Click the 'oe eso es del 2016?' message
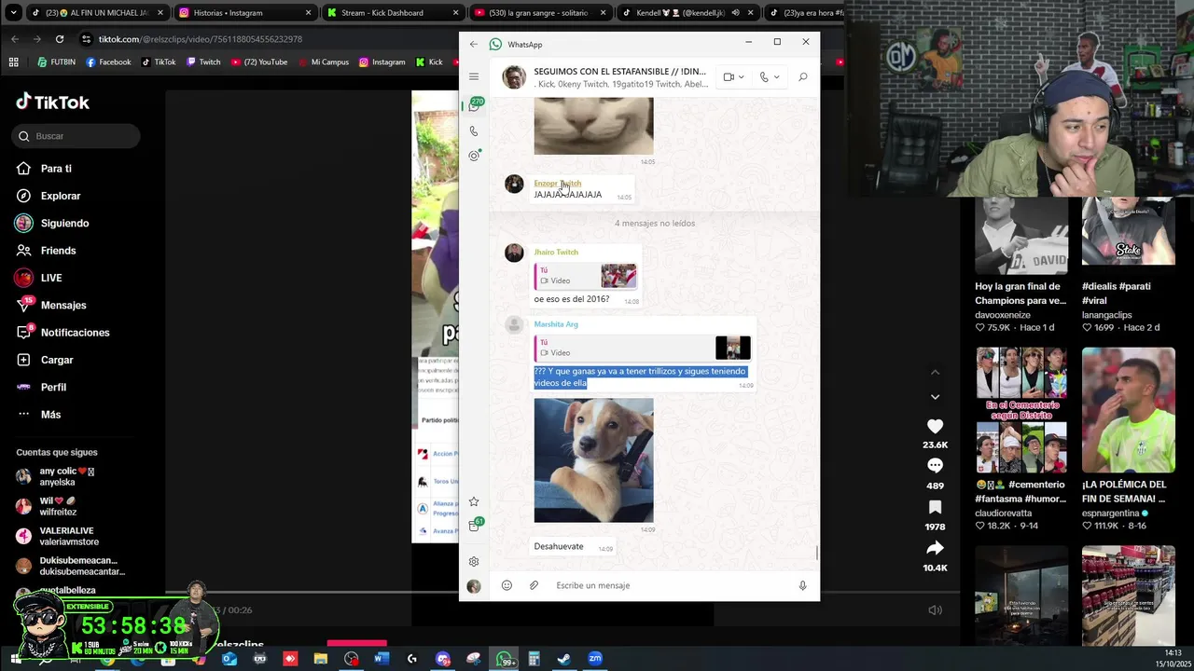 [x=572, y=299]
